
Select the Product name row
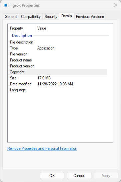58,60
